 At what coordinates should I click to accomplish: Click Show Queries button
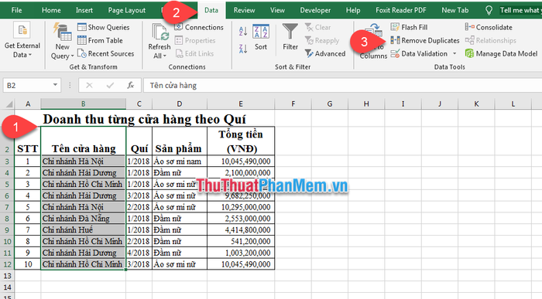click(x=103, y=27)
